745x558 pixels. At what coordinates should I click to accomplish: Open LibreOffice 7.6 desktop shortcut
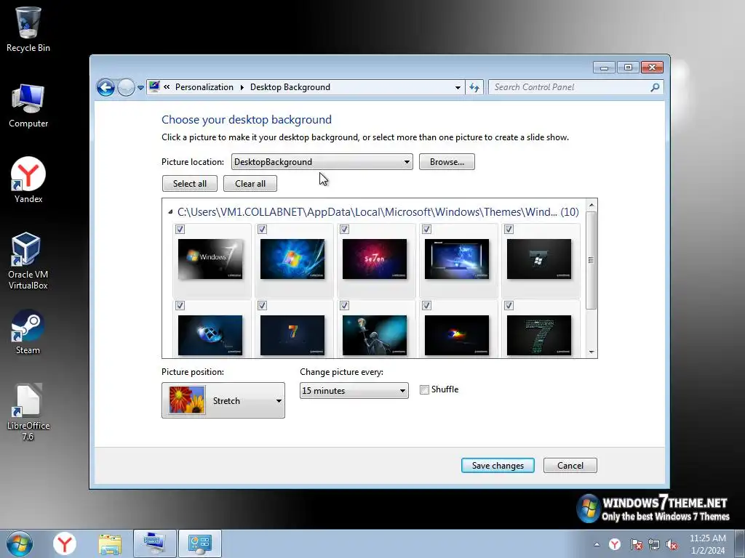point(28,412)
